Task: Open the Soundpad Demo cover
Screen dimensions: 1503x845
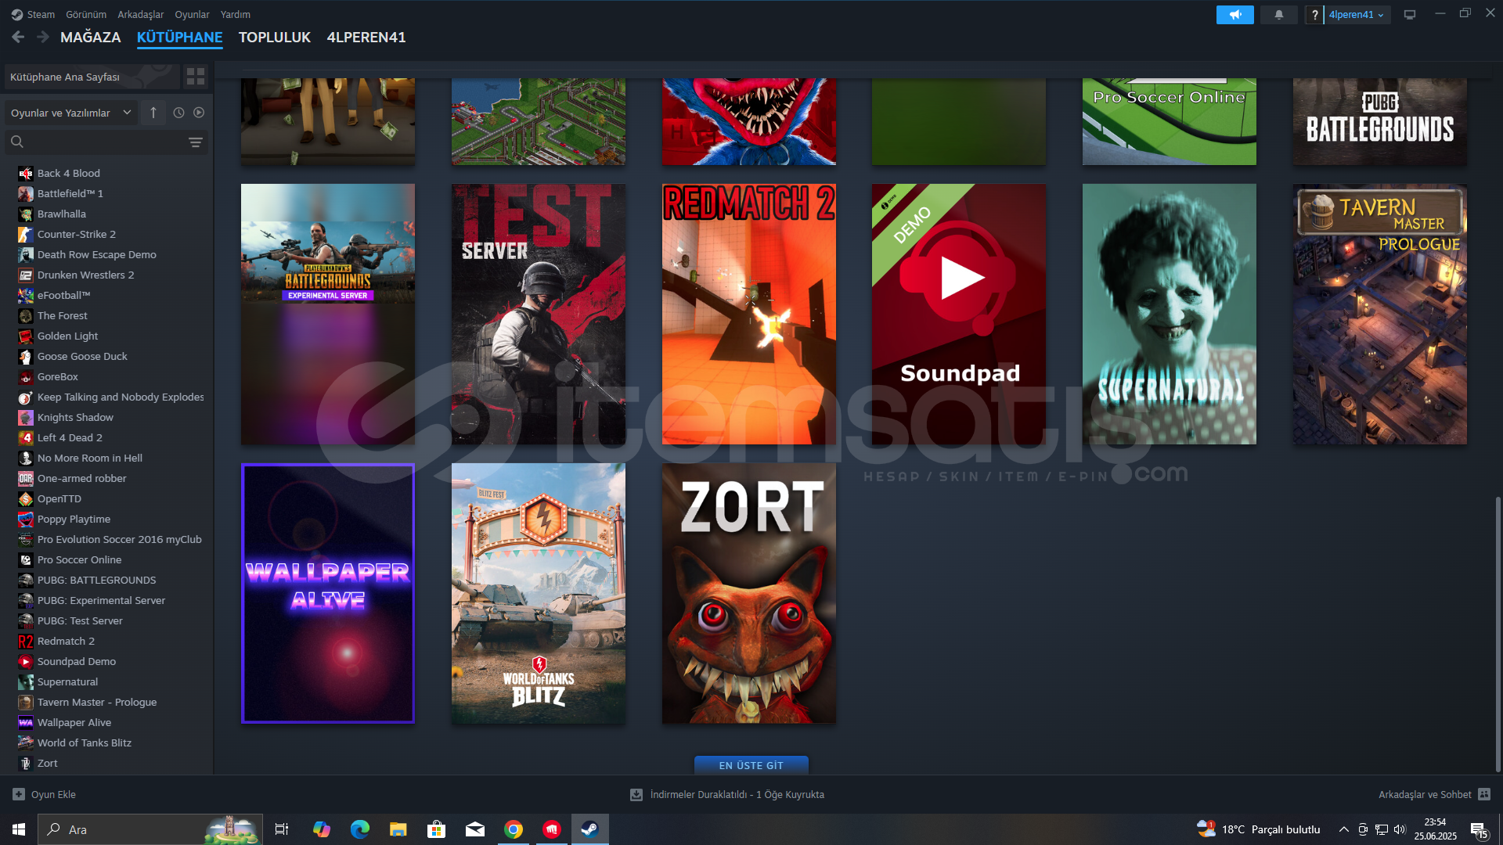Action: 959,314
